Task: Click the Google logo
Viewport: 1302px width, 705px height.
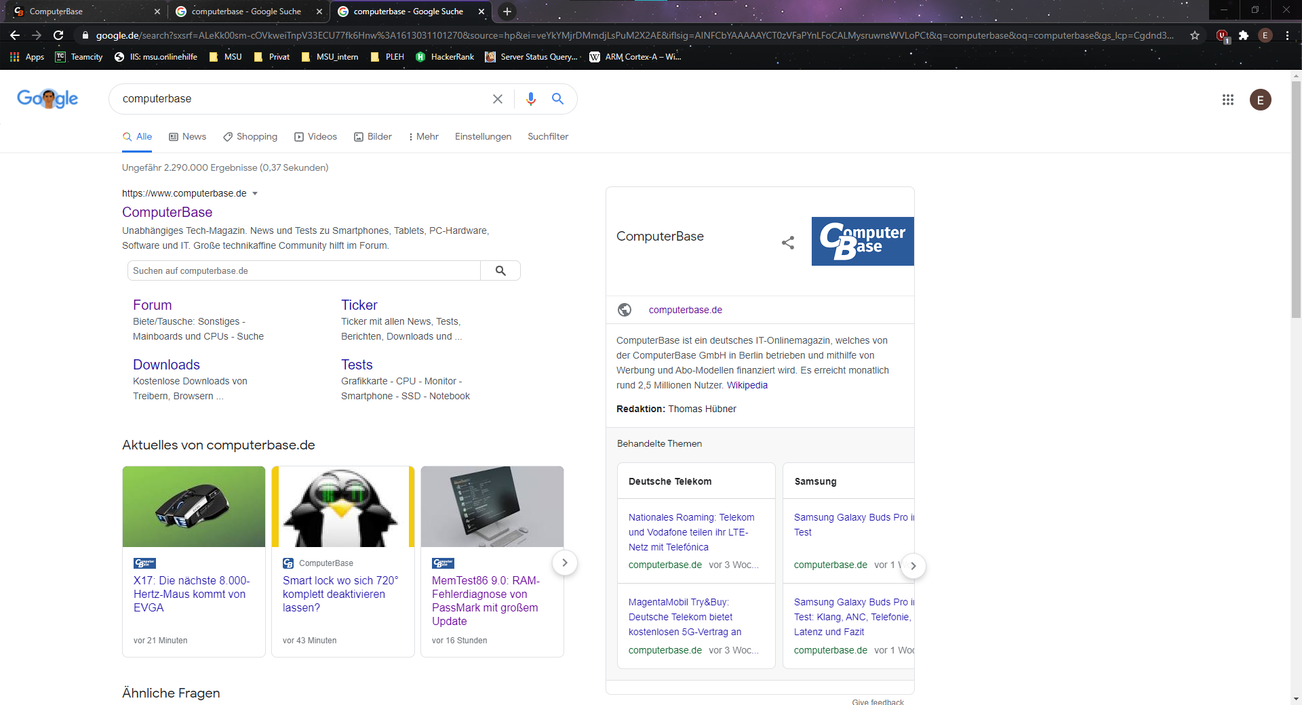Action: (x=47, y=99)
